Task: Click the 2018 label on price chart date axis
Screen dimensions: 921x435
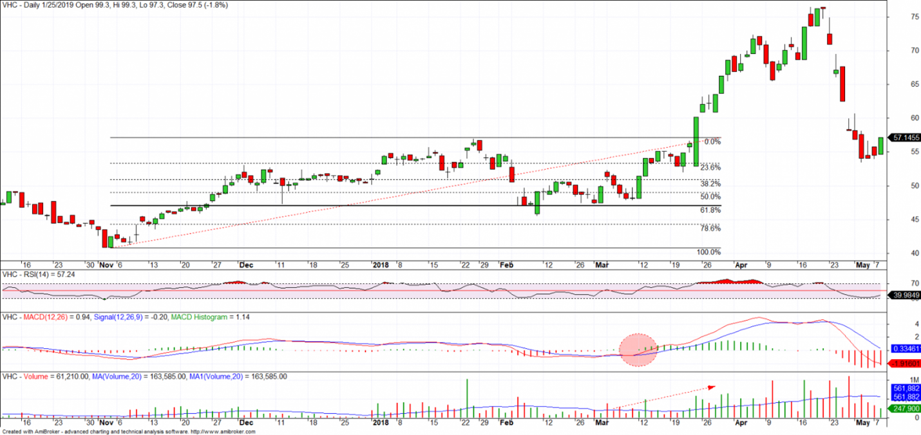Action: 381,264
